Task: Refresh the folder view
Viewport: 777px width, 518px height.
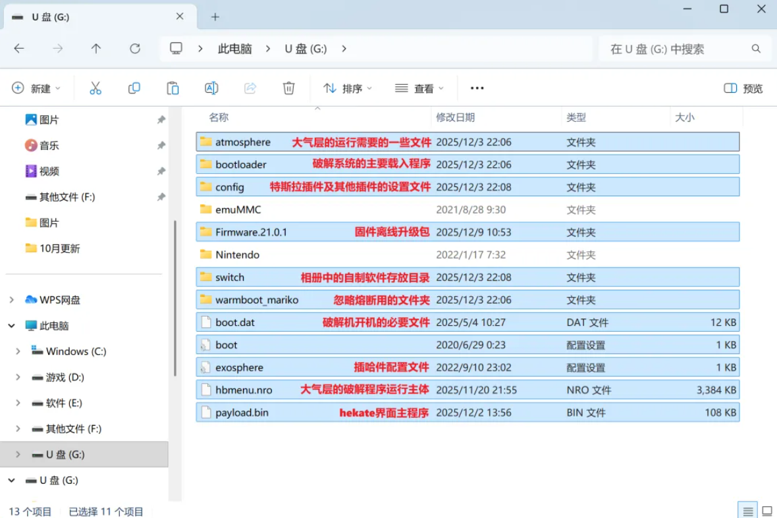Action: (x=135, y=48)
